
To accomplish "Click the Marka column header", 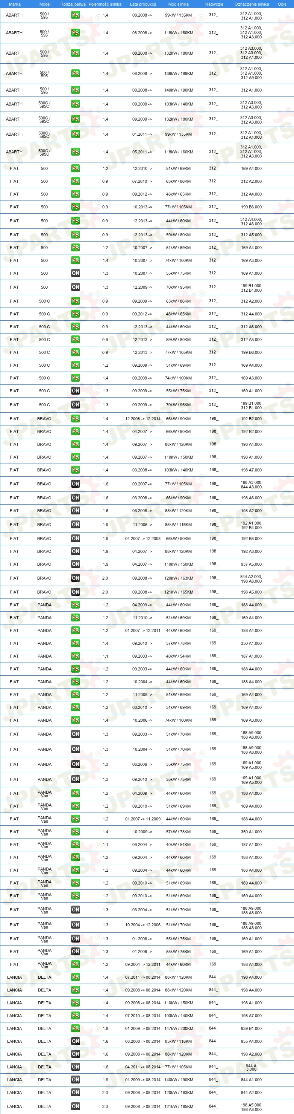I will click(x=15, y=4).
